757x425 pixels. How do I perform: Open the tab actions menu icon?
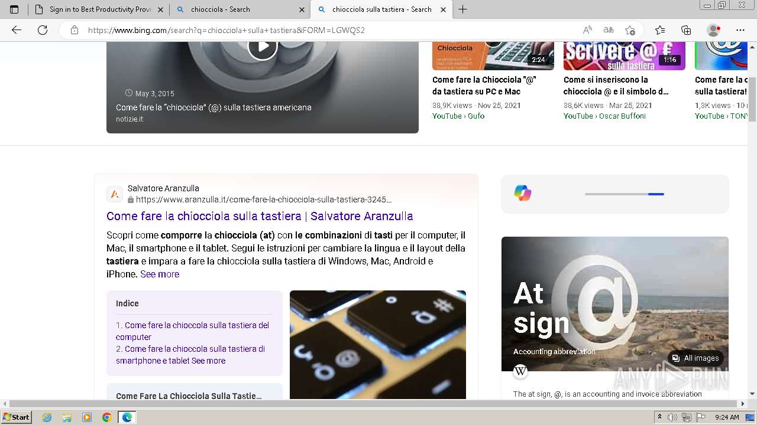[x=14, y=9]
